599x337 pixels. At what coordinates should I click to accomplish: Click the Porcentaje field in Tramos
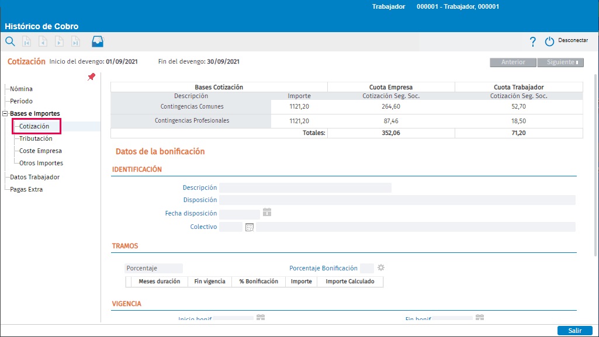(x=154, y=268)
